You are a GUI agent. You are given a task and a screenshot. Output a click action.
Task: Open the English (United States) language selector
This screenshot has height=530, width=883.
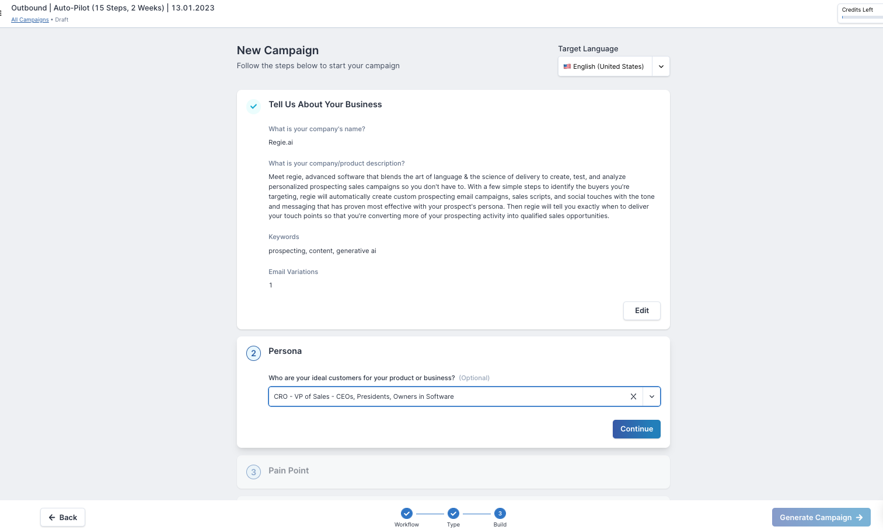[x=608, y=66]
